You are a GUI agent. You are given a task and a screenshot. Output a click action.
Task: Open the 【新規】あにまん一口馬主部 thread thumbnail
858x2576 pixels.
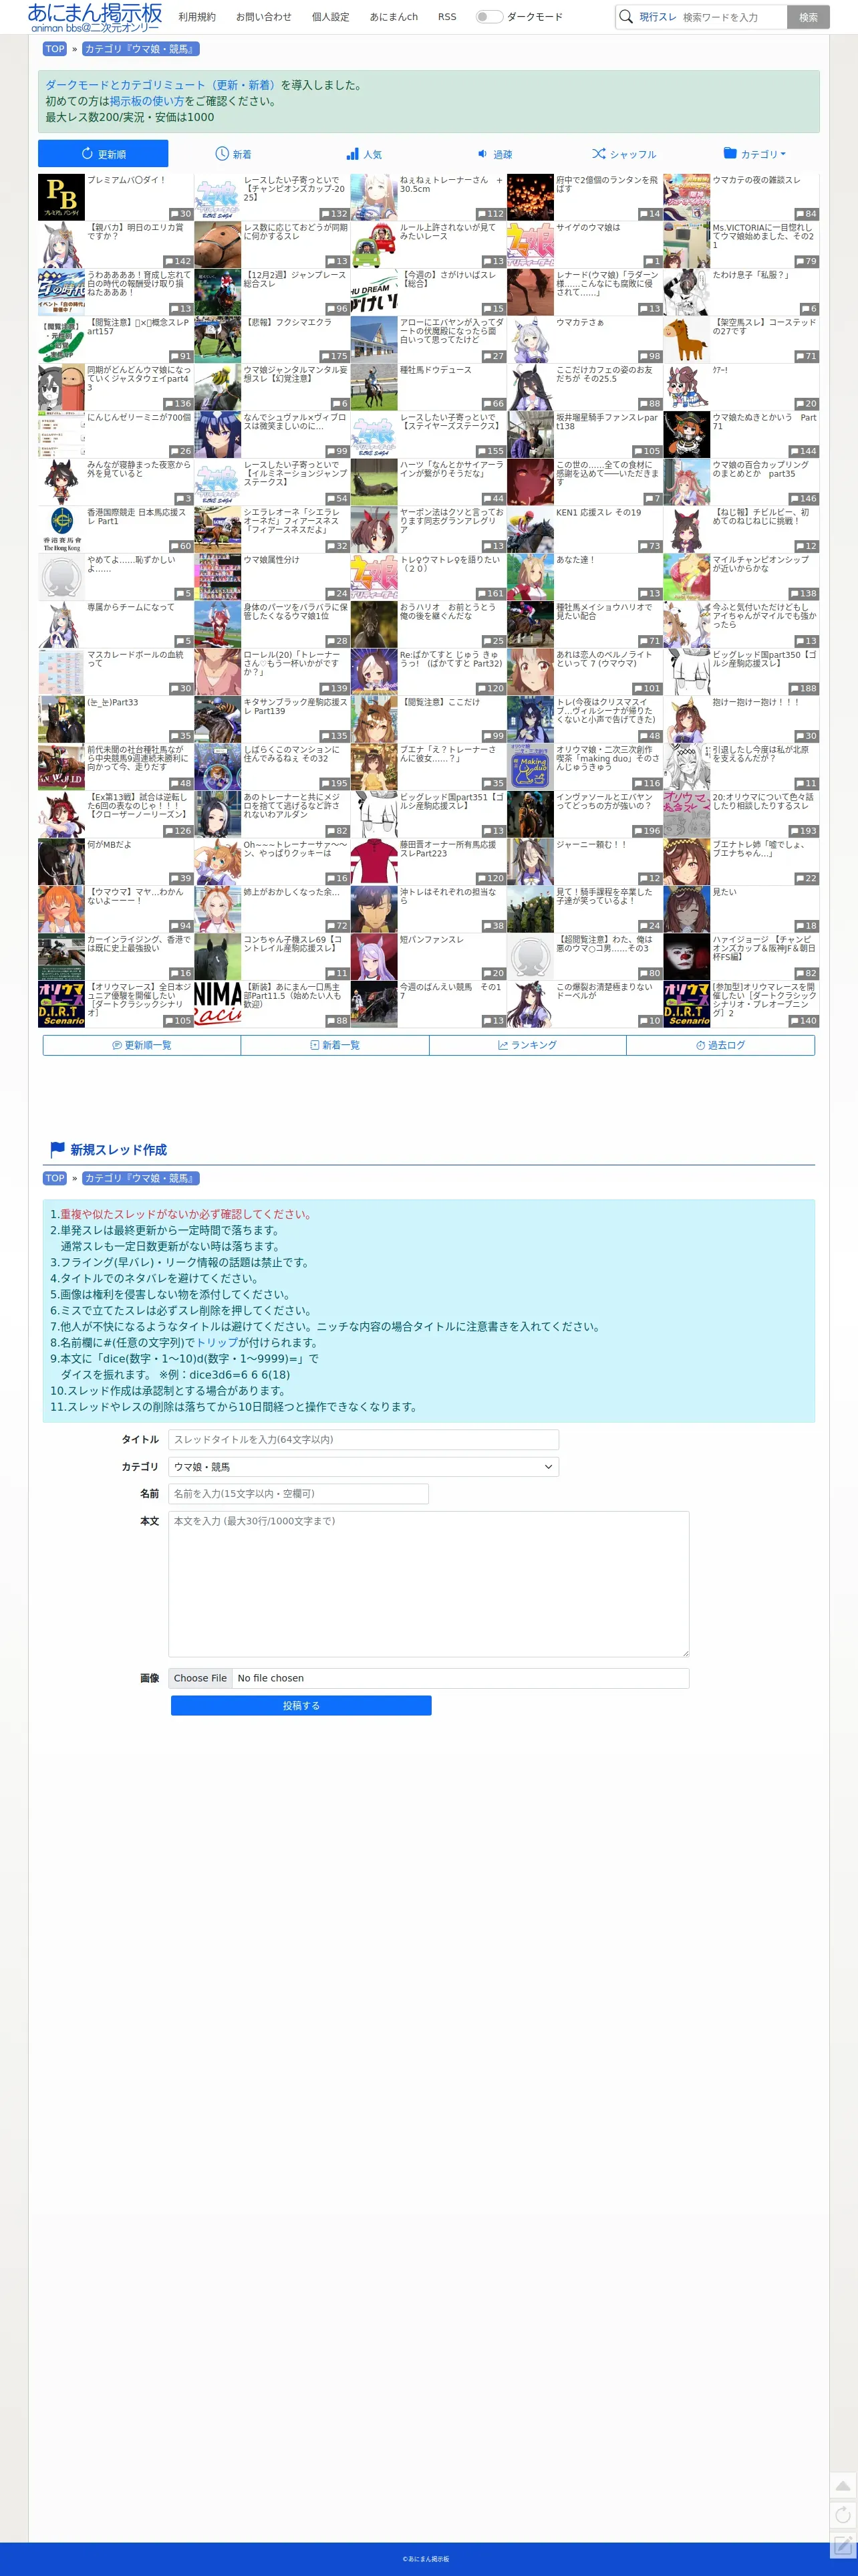217,1004
